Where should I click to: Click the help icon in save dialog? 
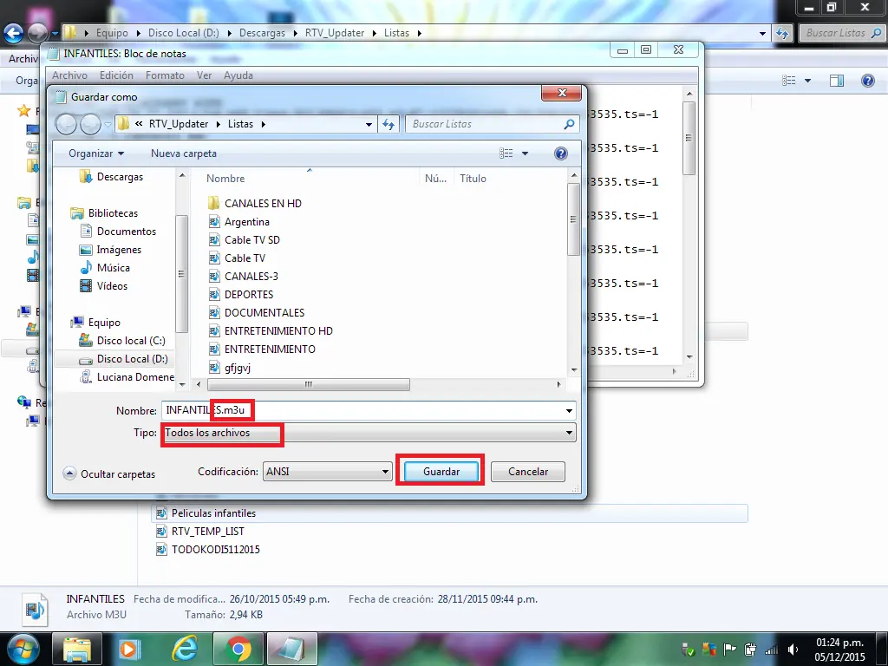point(561,153)
